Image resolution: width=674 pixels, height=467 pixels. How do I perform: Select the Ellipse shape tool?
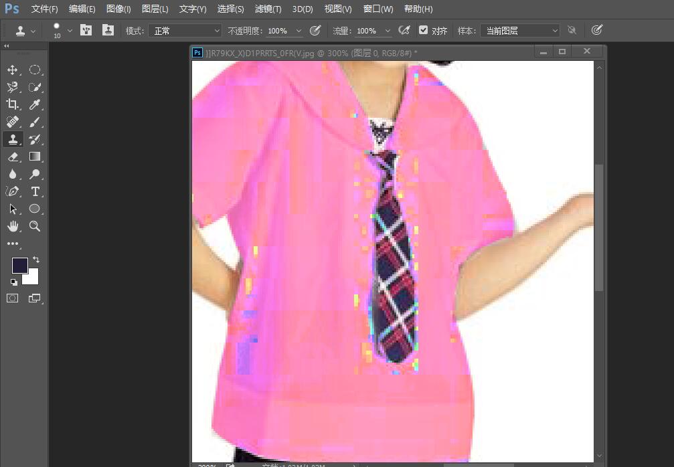point(35,209)
